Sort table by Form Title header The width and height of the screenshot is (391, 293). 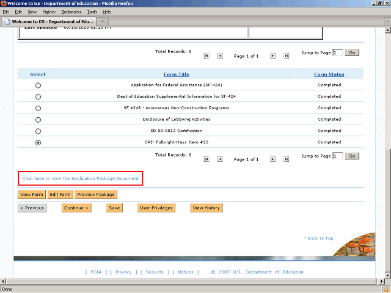click(177, 74)
